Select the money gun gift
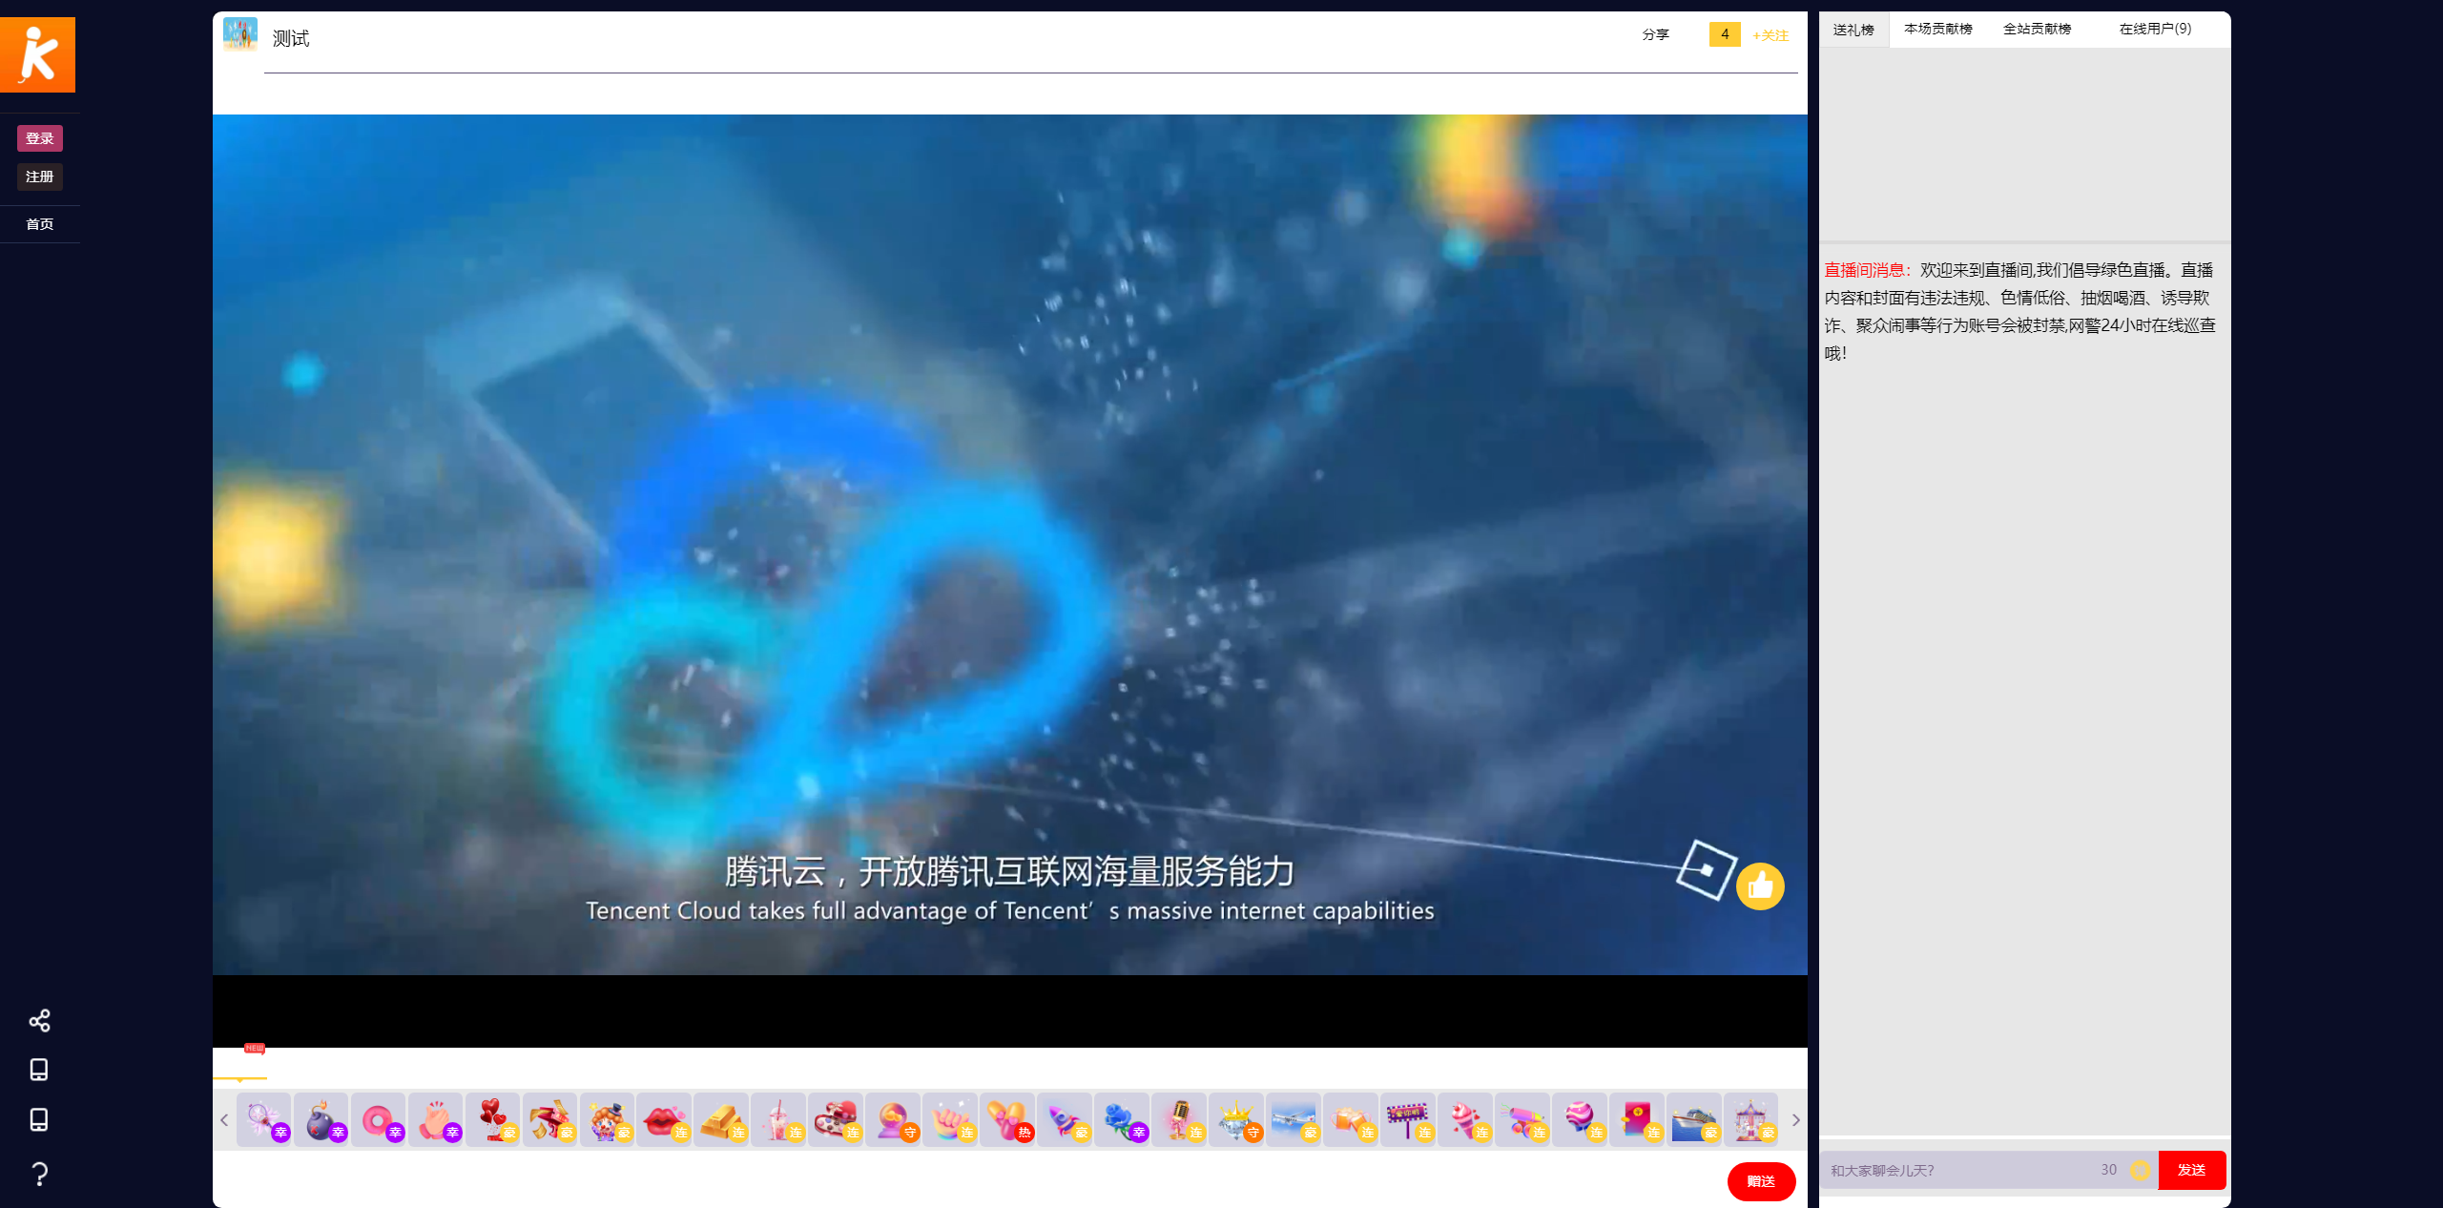Image resolution: width=2443 pixels, height=1208 pixels. pos(549,1119)
